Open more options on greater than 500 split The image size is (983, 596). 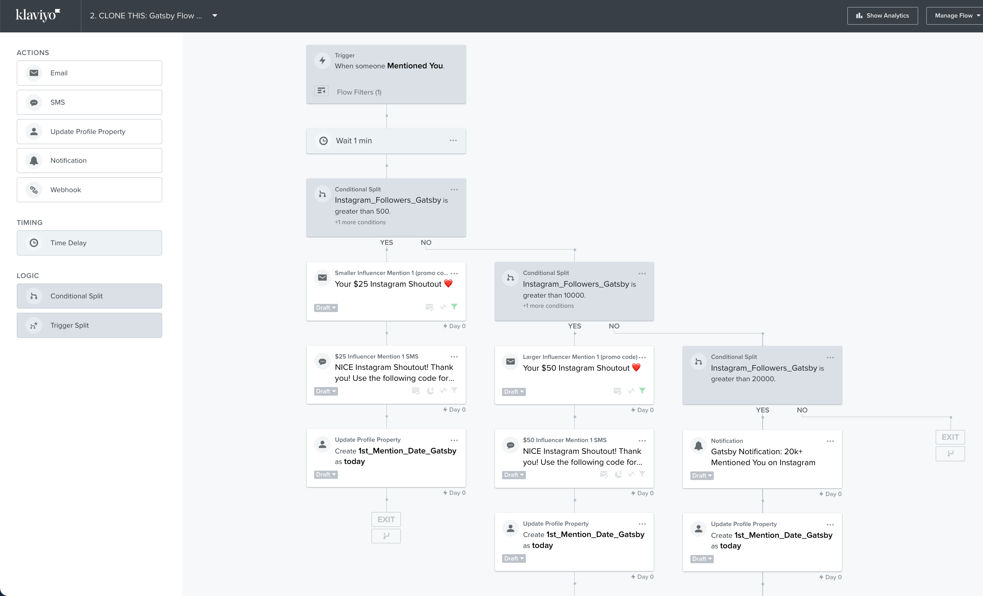tap(454, 189)
